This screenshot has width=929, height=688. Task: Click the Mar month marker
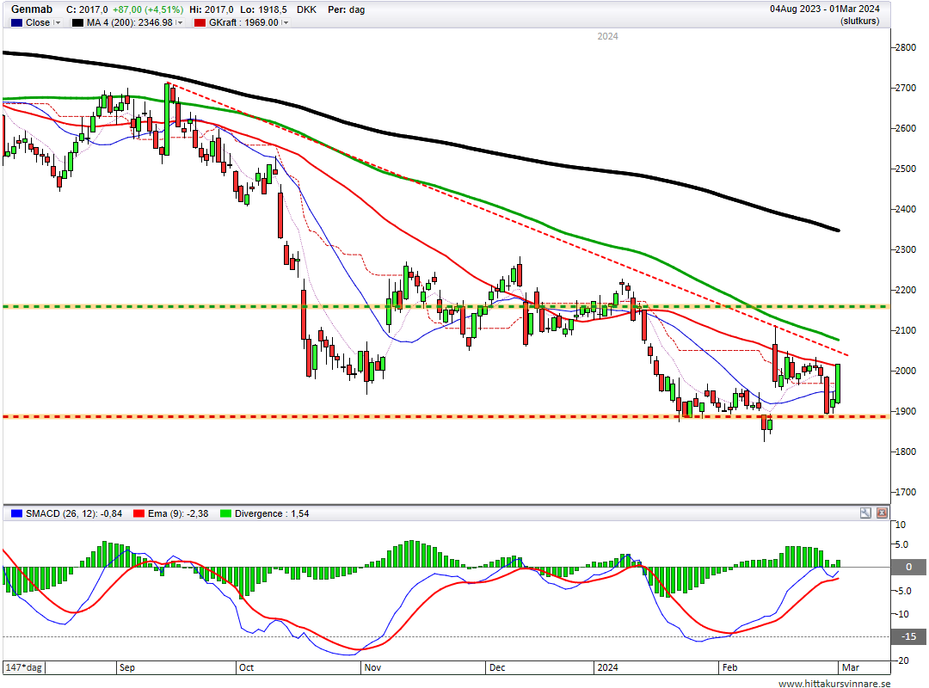(x=850, y=667)
